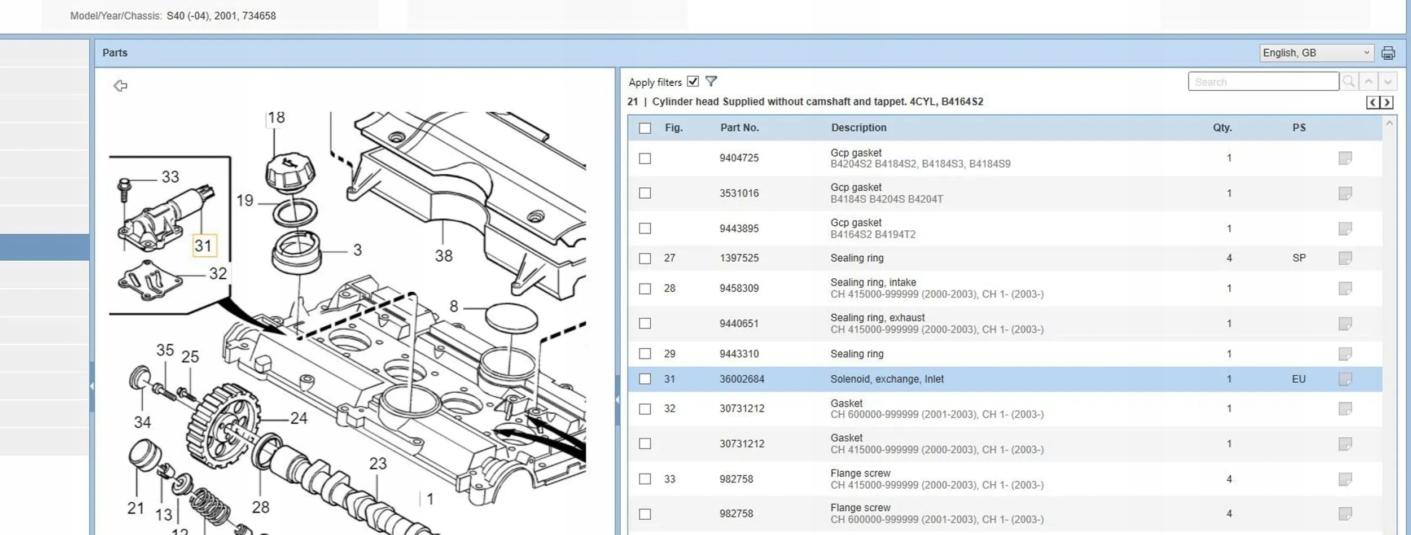1411x535 pixels.
Task: Go to previous search result arrow
Action: pyautogui.click(x=1369, y=82)
